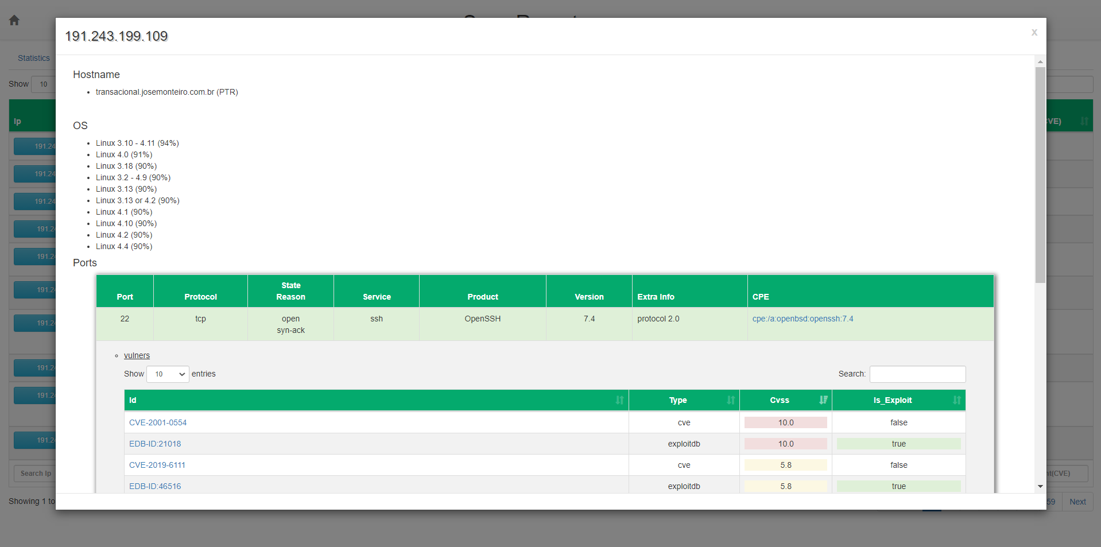
Task: Open the CVE-2001-0554 link
Action: point(158,422)
